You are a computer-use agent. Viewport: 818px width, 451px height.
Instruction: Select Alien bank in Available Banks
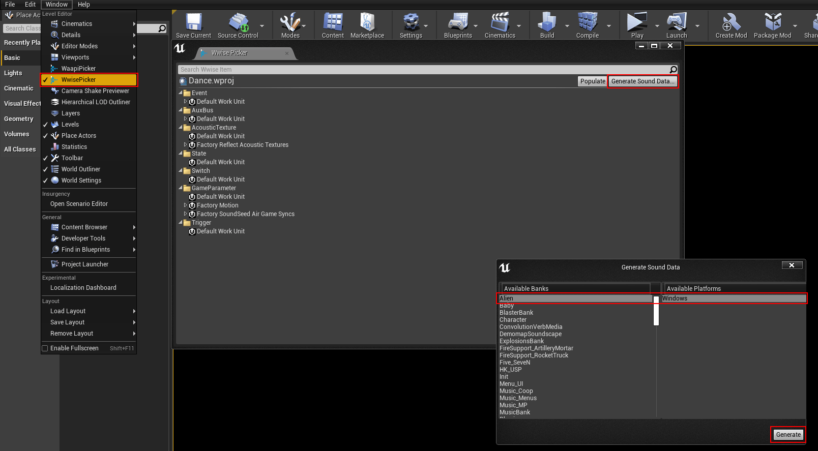pyautogui.click(x=575, y=298)
